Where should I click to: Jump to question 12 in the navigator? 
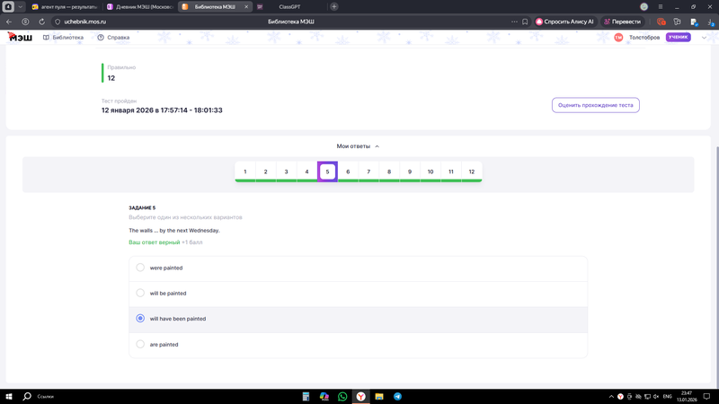pyautogui.click(x=471, y=171)
